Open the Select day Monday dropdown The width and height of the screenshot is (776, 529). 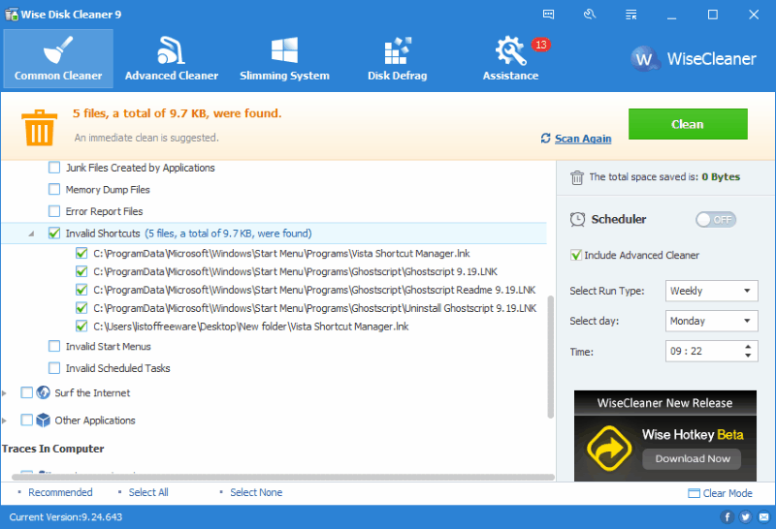(x=711, y=321)
